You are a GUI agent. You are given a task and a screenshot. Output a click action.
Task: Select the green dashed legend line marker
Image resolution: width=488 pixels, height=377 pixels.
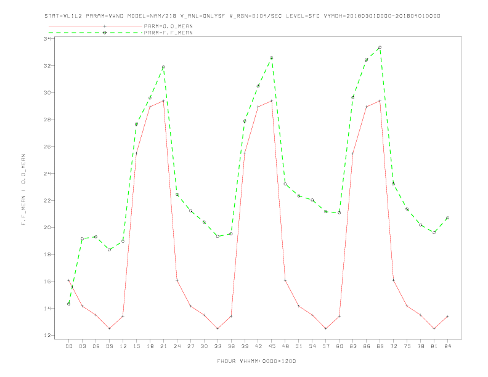point(105,33)
